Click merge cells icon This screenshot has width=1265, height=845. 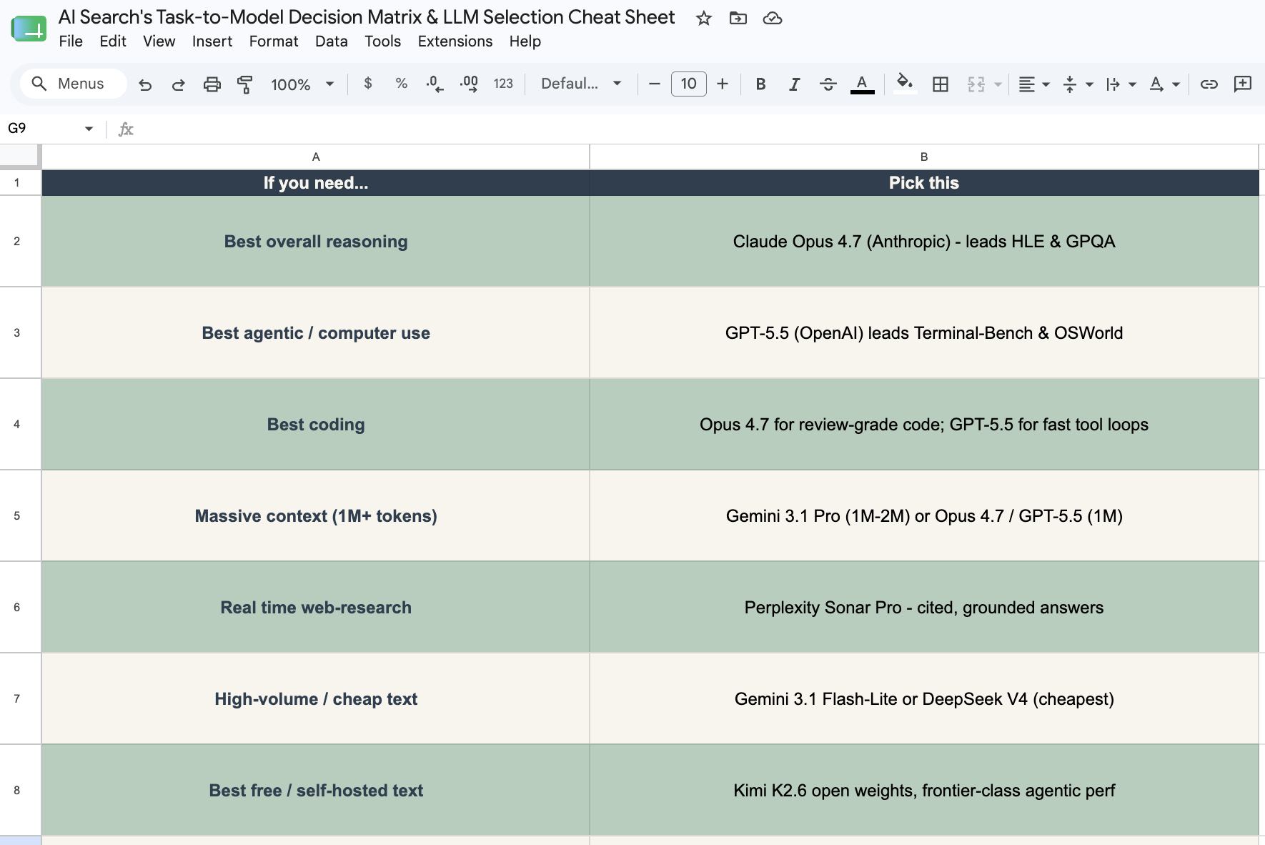(976, 84)
